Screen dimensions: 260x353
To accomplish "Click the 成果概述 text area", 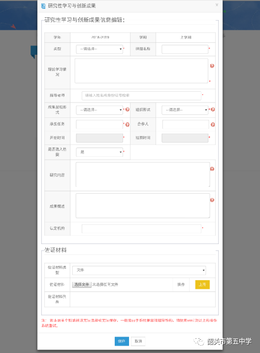I will coord(143,206).
